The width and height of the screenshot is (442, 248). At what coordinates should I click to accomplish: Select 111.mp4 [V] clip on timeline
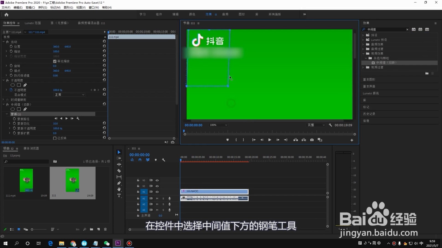pyautogui.click(x=214, y=192)
